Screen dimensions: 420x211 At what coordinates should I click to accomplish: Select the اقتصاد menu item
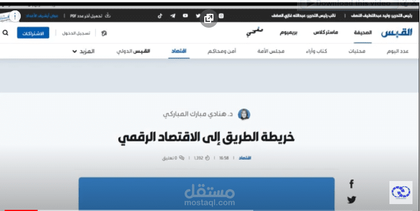point(179,51)
